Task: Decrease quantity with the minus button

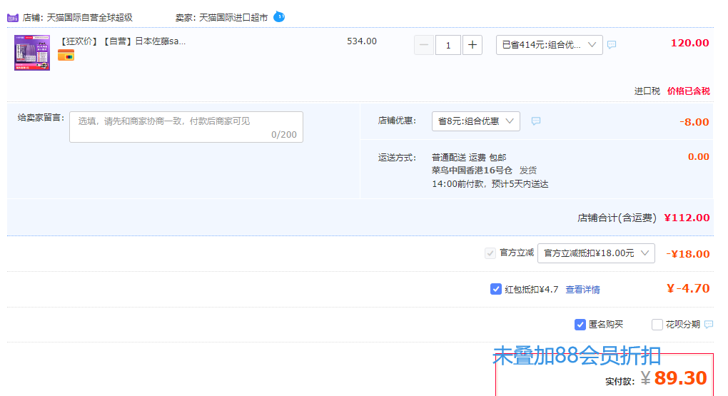Action: click(x=424, y=45)
